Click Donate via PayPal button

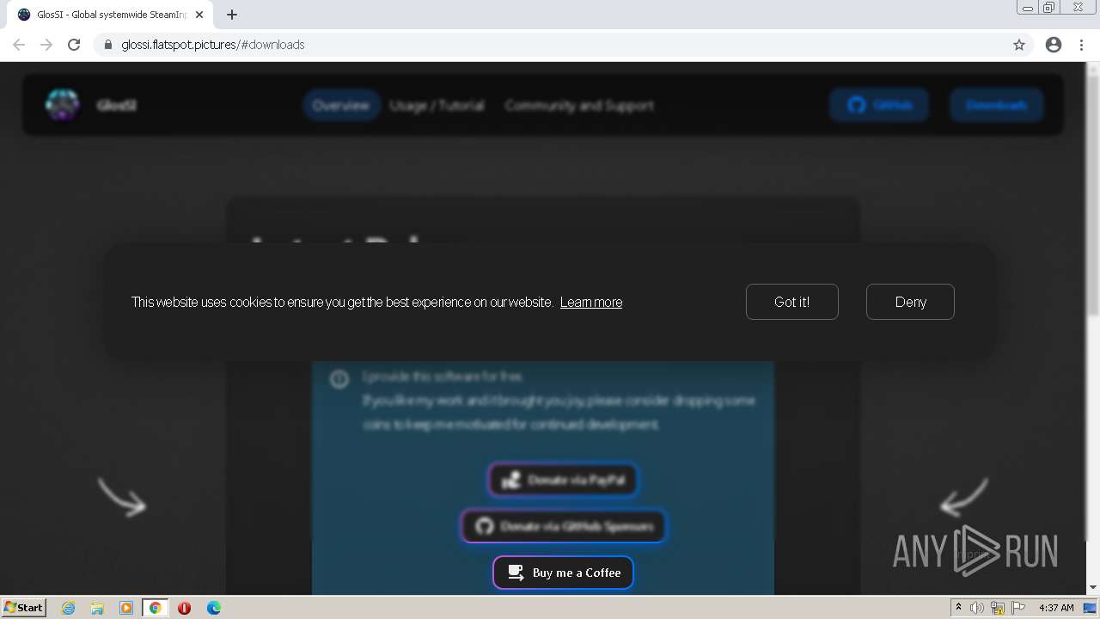563,480
